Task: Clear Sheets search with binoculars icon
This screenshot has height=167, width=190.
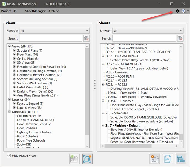Action: click(x=180, y=38)
